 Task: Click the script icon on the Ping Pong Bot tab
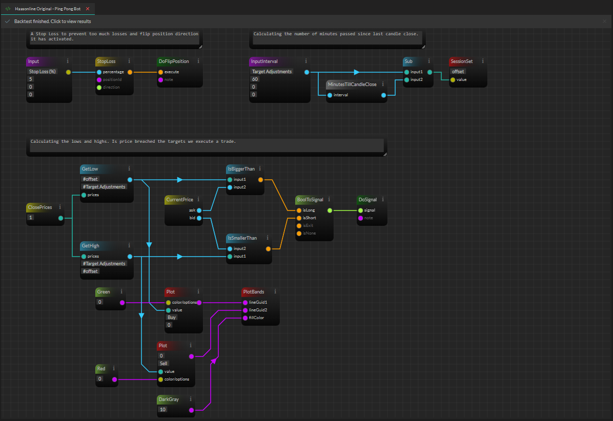tap(7, 8)
